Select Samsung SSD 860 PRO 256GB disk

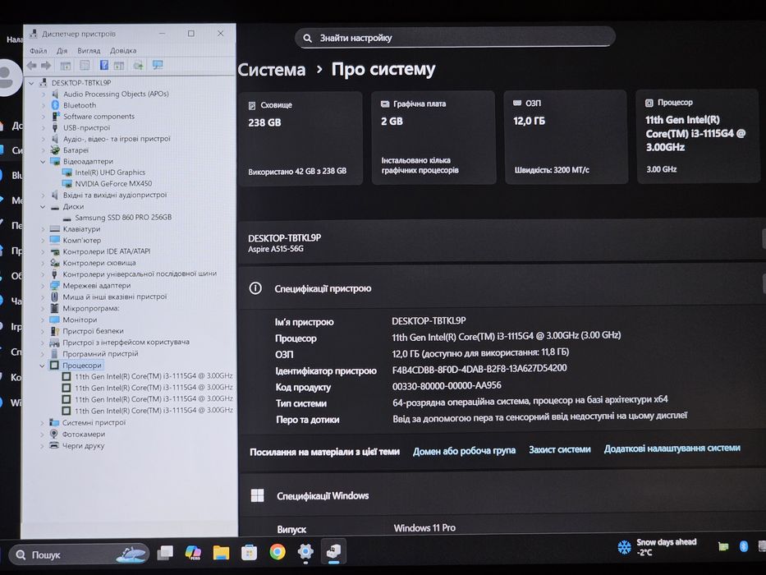point(123,217)
